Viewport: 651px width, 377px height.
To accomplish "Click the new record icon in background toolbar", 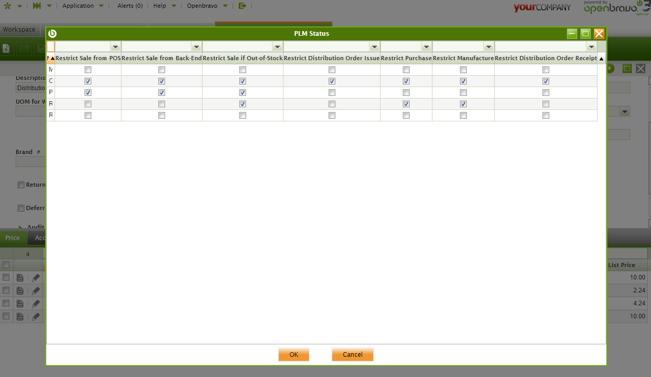I will pyautogui.click(x=6, y=49).
